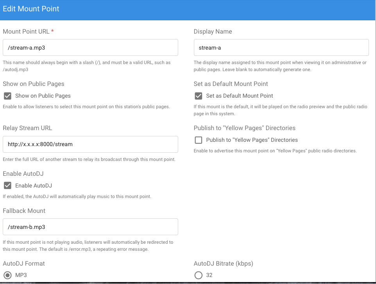Click the help text about /error.mp3 default
This screenshot has height=284, width=376.
(88, 246)
